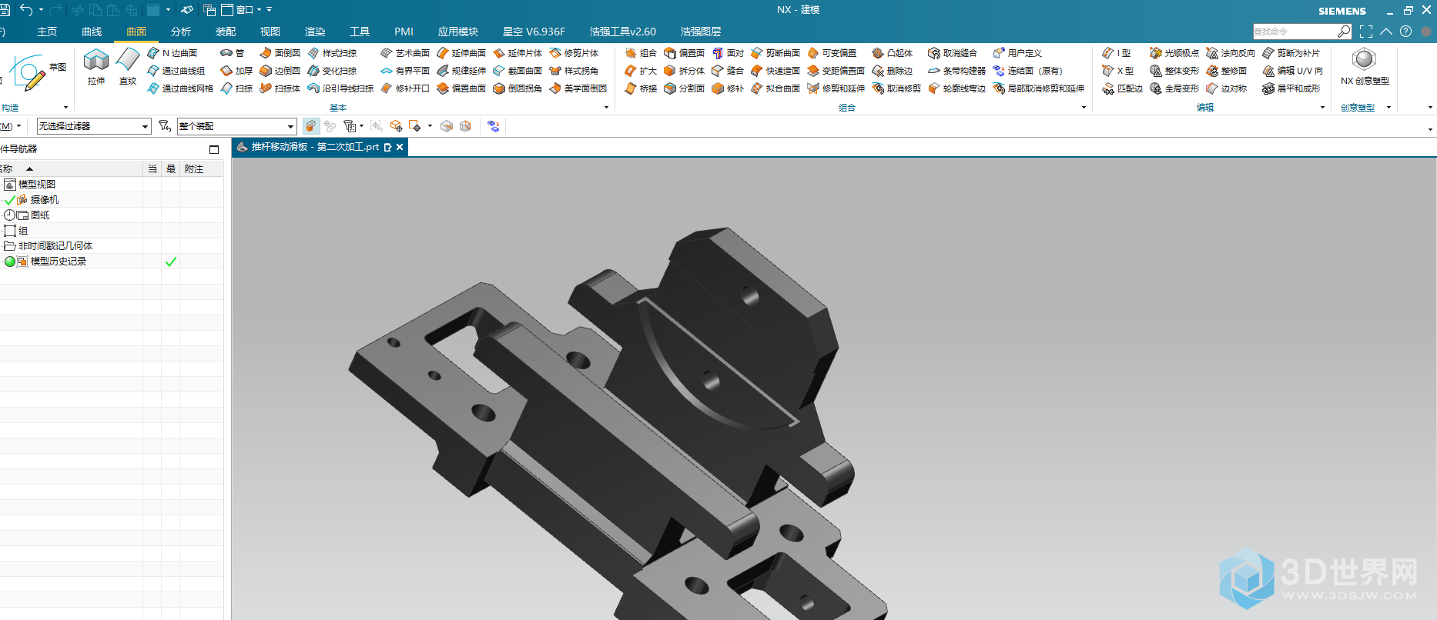Choose the 通过曲线组 surface command
The width and height of the screenshot is (1437, 620).
(176, 71)
